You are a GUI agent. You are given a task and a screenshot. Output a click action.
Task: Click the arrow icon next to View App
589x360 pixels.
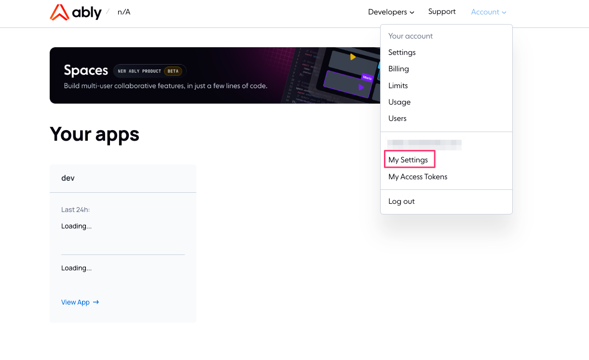(96, 302)
